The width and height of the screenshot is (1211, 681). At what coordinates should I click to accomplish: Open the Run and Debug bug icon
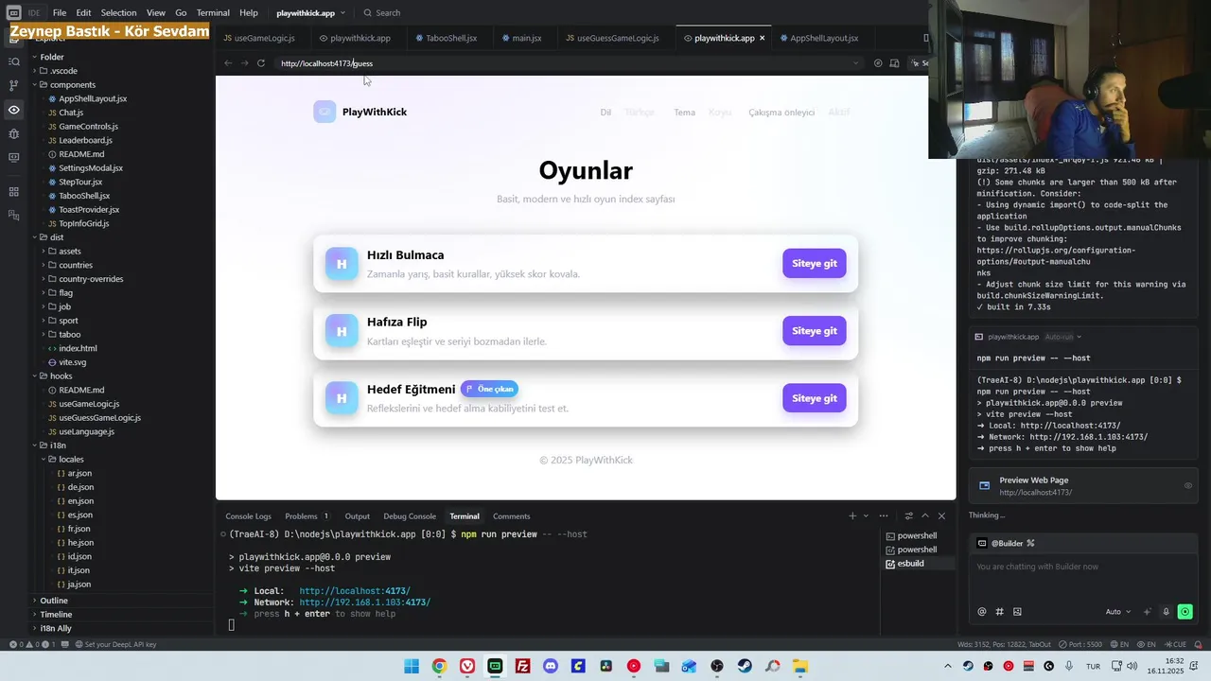pos(13,133)
